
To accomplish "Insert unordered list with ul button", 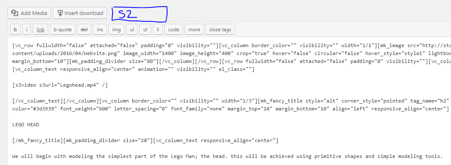I will click(x=132, y=30).
